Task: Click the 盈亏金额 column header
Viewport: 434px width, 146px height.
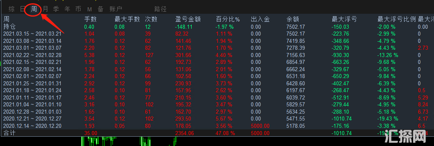Action: 188,19
